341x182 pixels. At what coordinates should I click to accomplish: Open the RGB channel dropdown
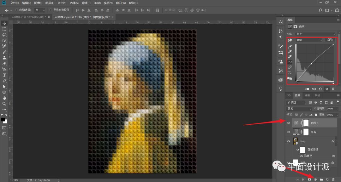click(x=309, y=40)
